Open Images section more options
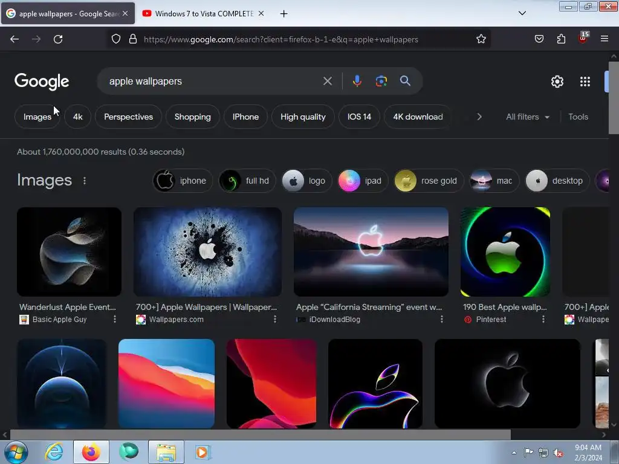This screenshot has height=464, width=619. tap(85, 181)
